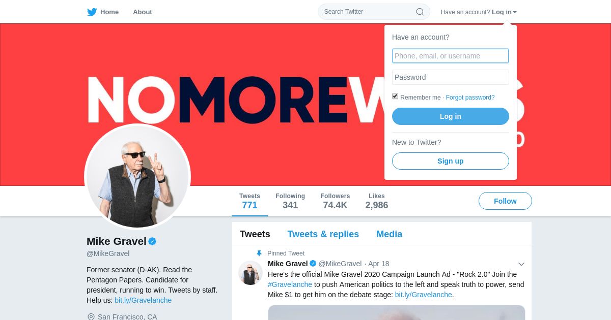View the Followers count of 74.4K

click(335, 201)
